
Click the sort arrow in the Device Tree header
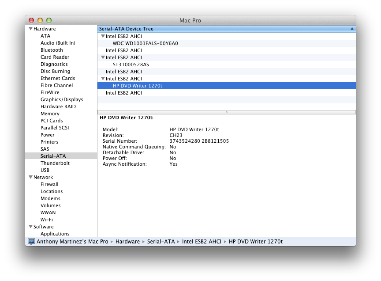coord(352,29)
